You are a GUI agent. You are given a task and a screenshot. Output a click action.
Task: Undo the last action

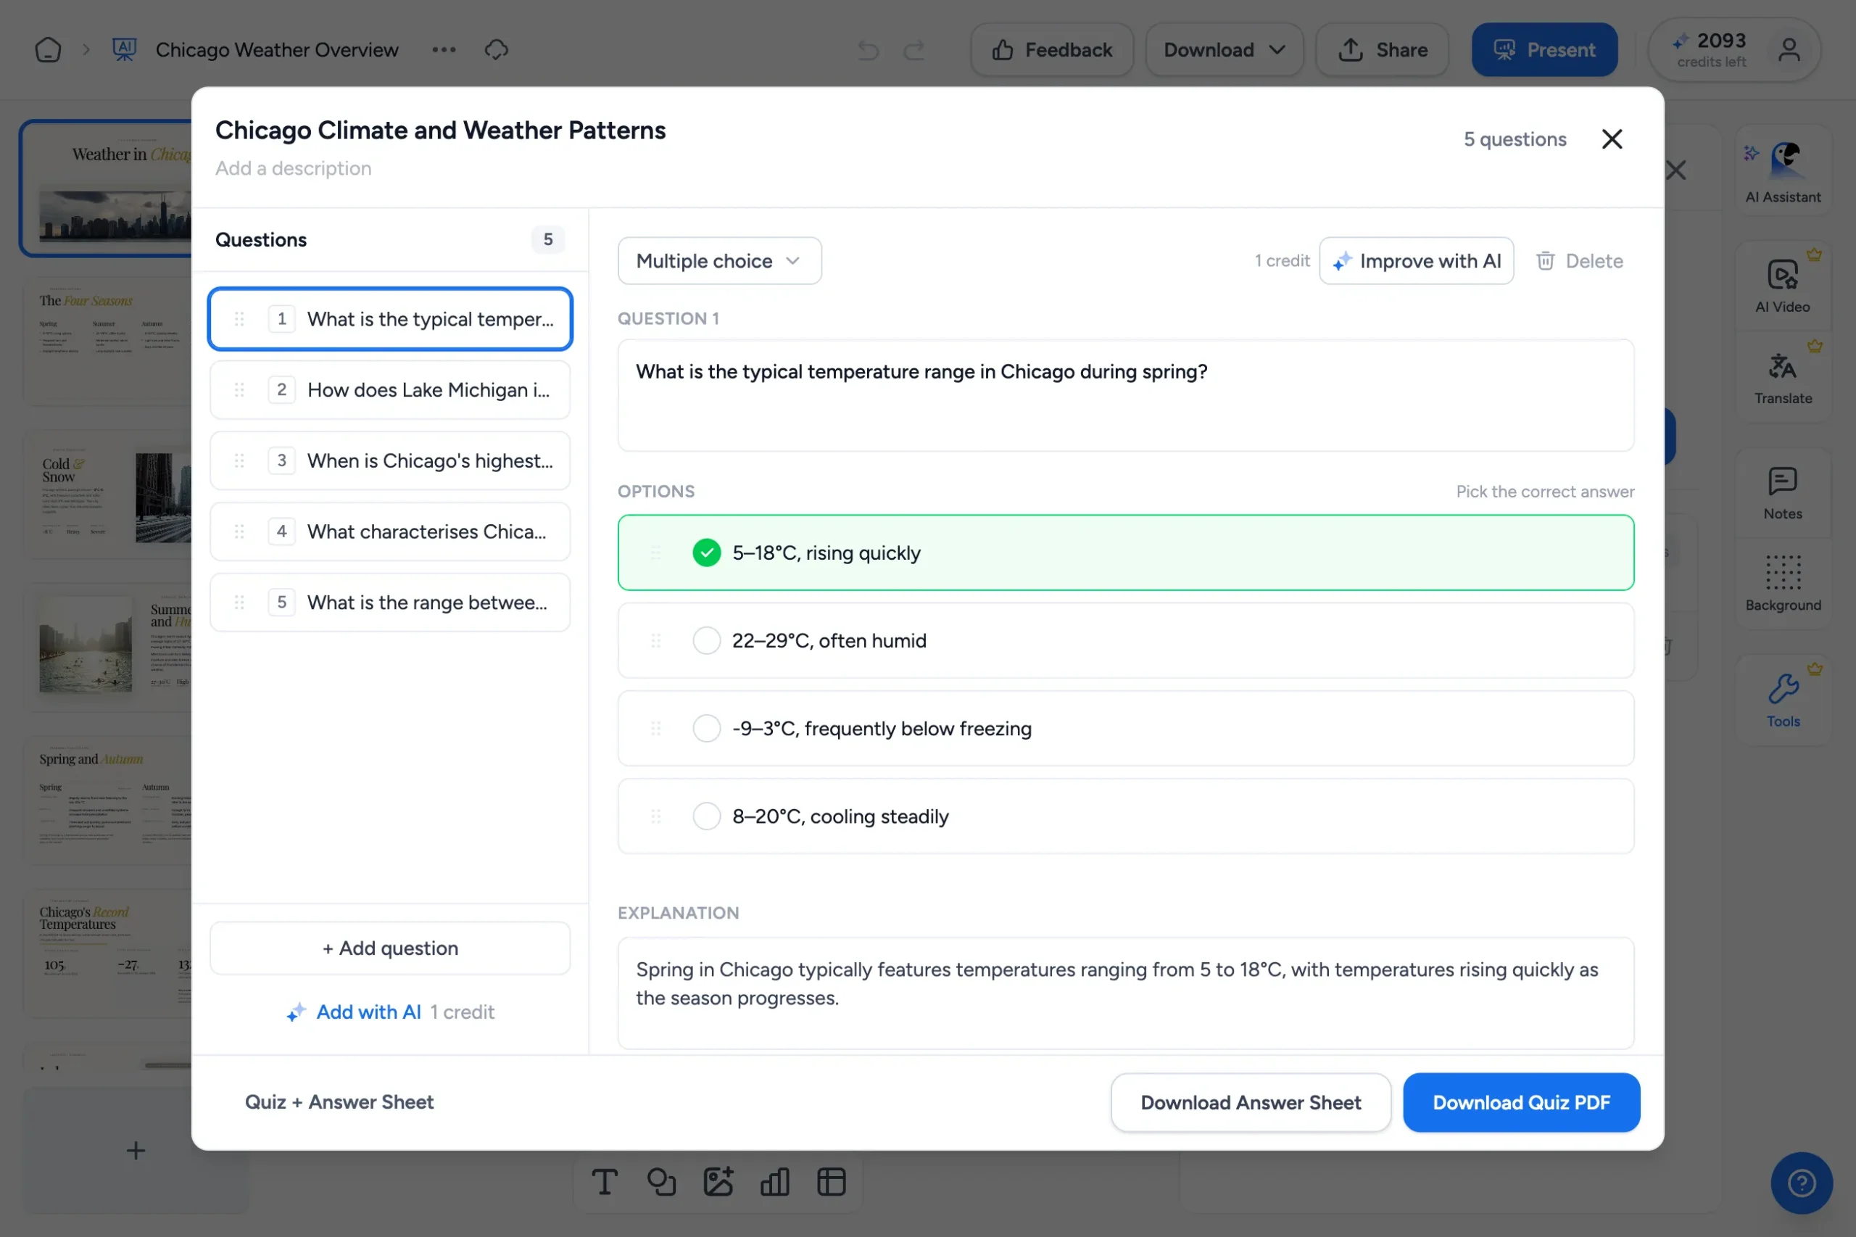click(869, 50)
